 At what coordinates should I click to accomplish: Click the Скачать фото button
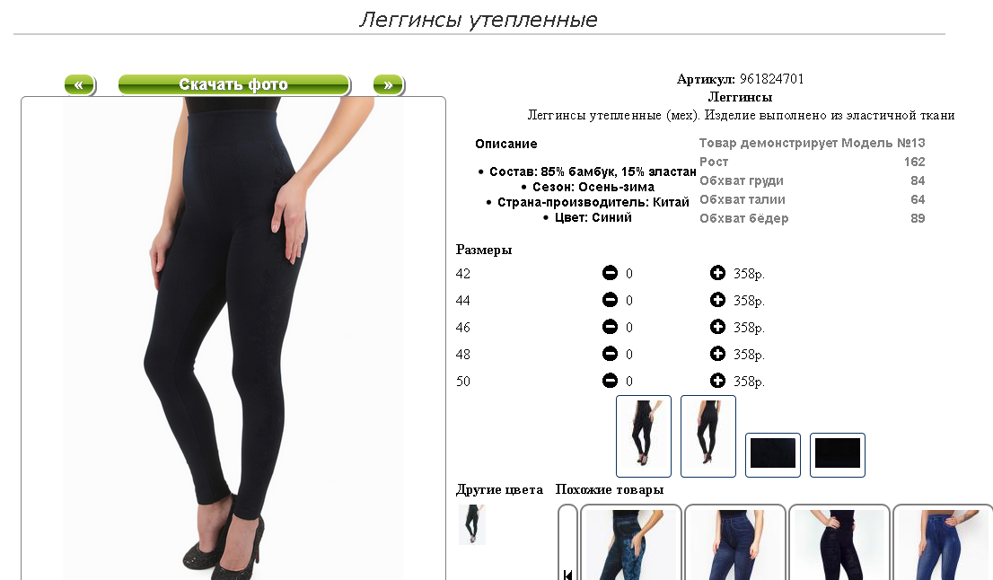pos(233,85)
